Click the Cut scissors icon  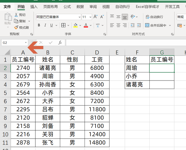tap(16, 15)
